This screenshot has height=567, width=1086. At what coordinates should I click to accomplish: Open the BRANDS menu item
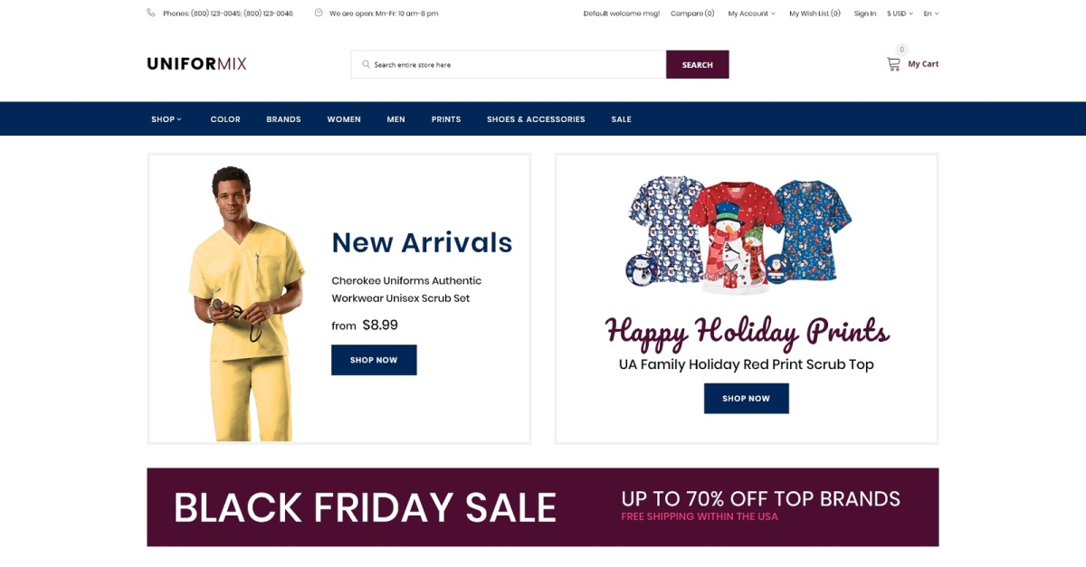point(283,119)
